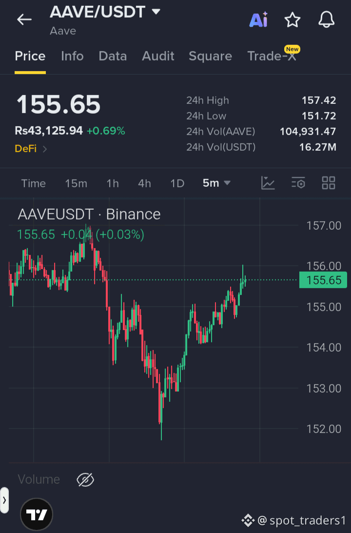Screen dimensions: 351x533
Task: Click the 155.65 current price marker
Action: (323, 280)
